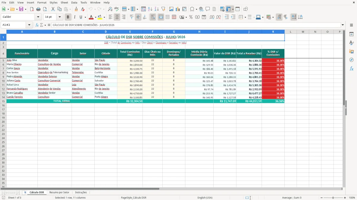Insert a chart
The height and width of the screenshot is (200, 357).
[178, 9]
